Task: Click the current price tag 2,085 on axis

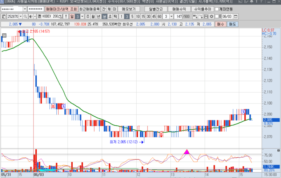Action: click(x=271, y=120)
